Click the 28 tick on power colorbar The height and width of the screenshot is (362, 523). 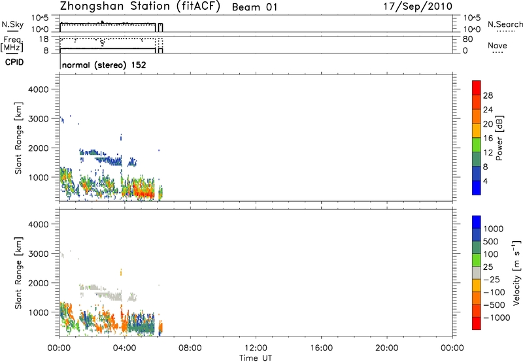click(488, 95)
